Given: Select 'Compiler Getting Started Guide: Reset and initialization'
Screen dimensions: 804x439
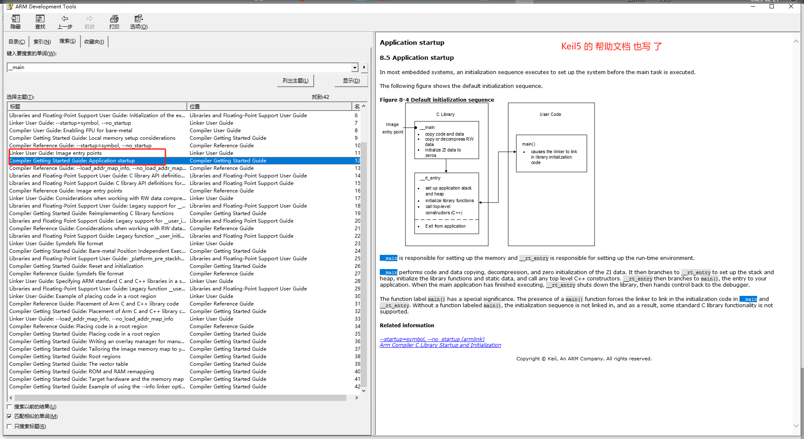Looking at the screenshot, I should tap(76, 266).
